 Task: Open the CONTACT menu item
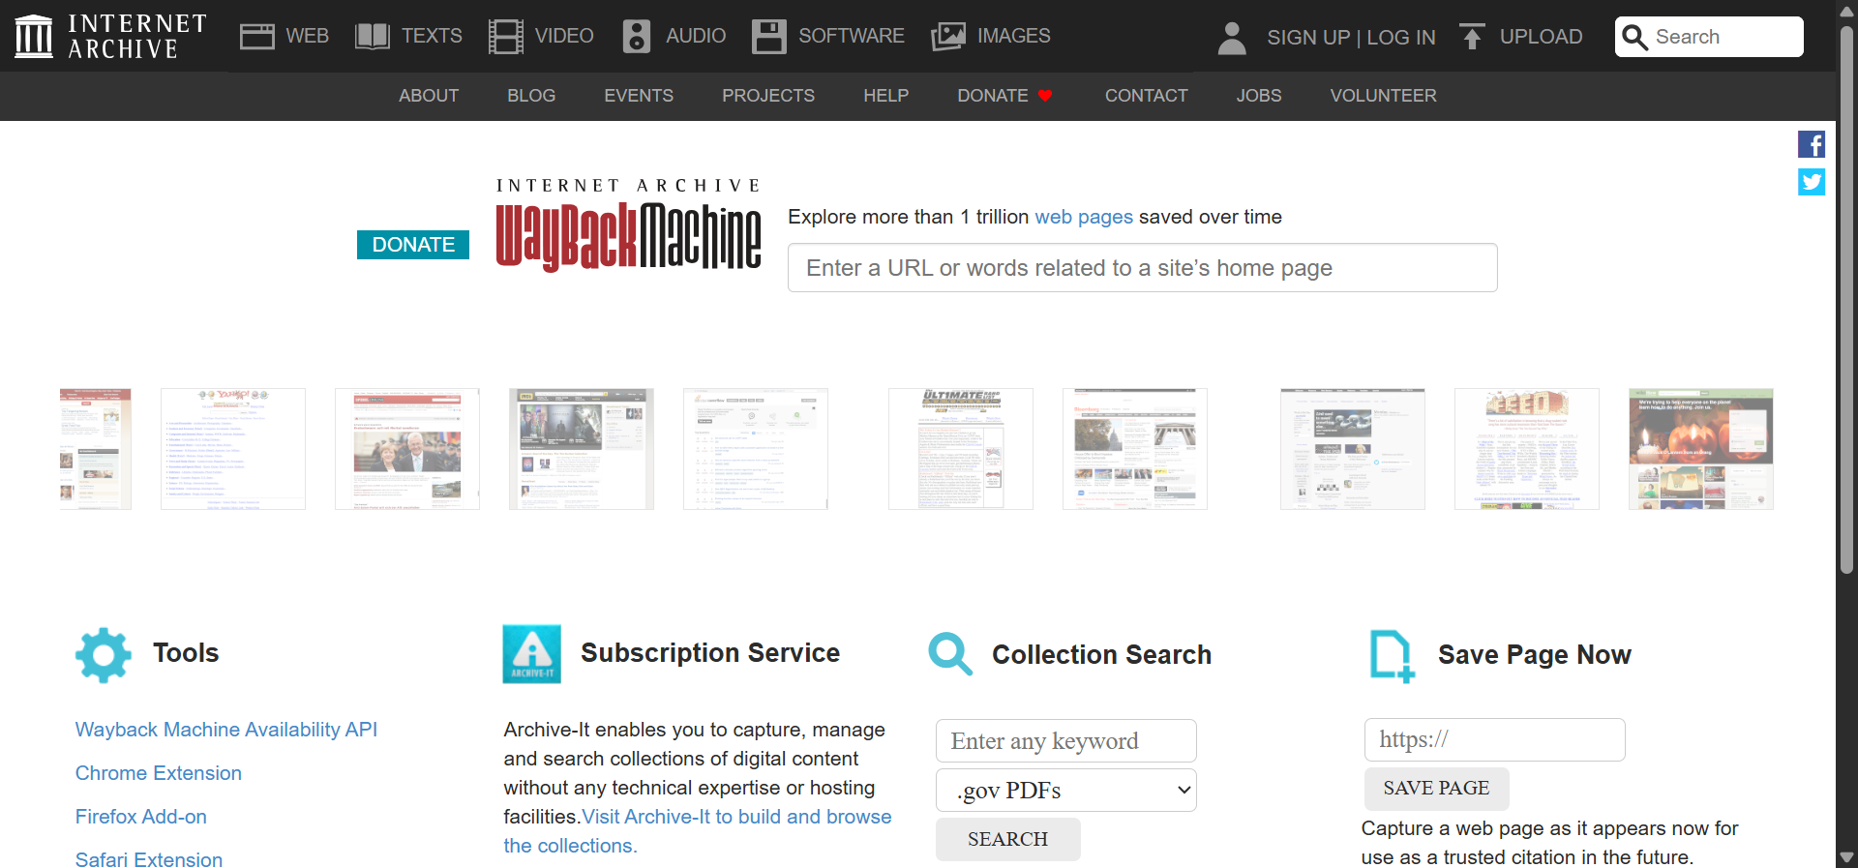coord(1147,96)
